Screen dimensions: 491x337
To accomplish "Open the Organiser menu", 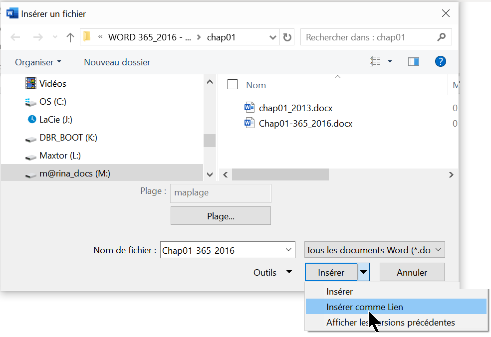I will (38, 62).
